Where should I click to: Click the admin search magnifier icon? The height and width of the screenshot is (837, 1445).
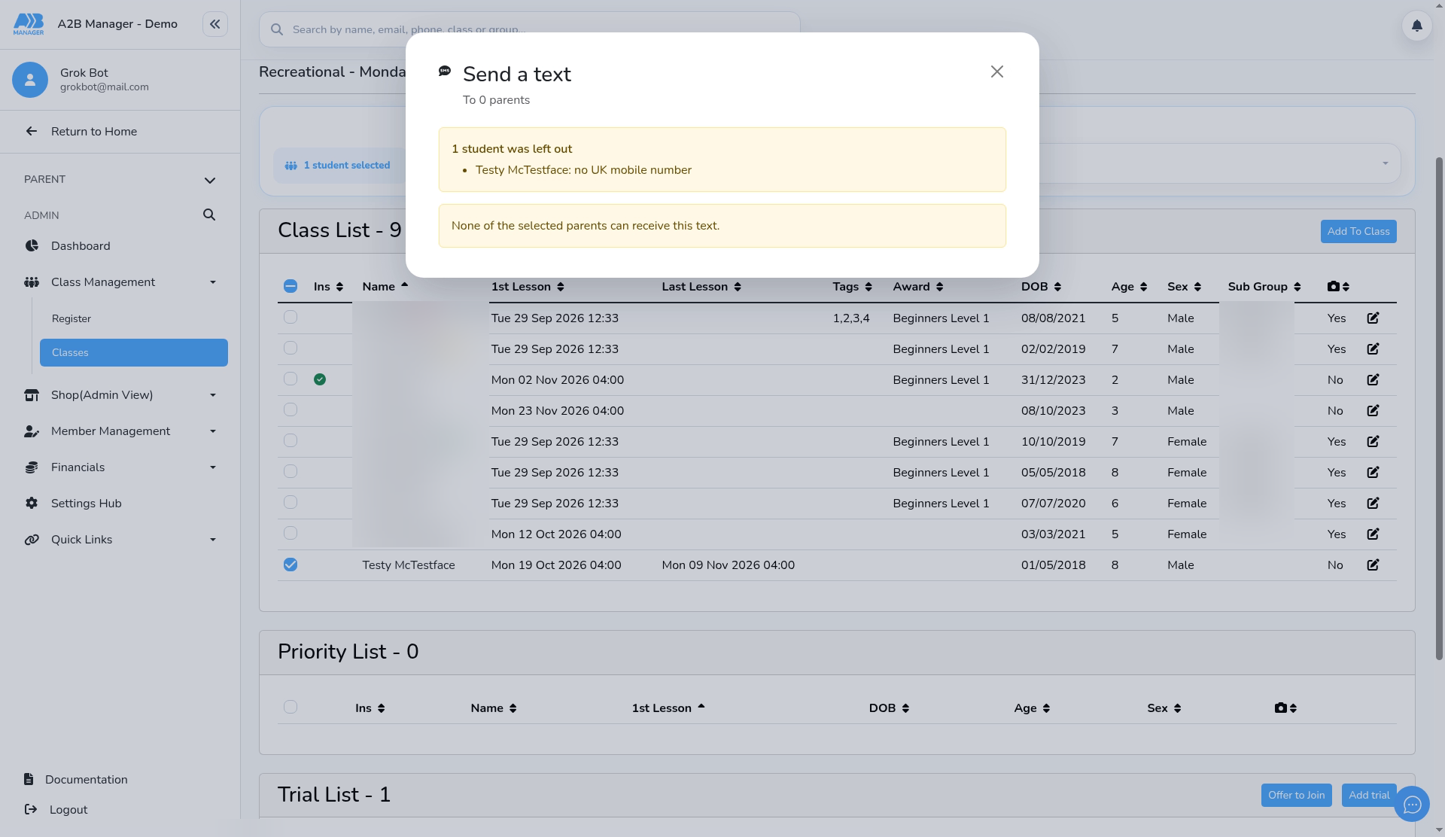(209, 215)
